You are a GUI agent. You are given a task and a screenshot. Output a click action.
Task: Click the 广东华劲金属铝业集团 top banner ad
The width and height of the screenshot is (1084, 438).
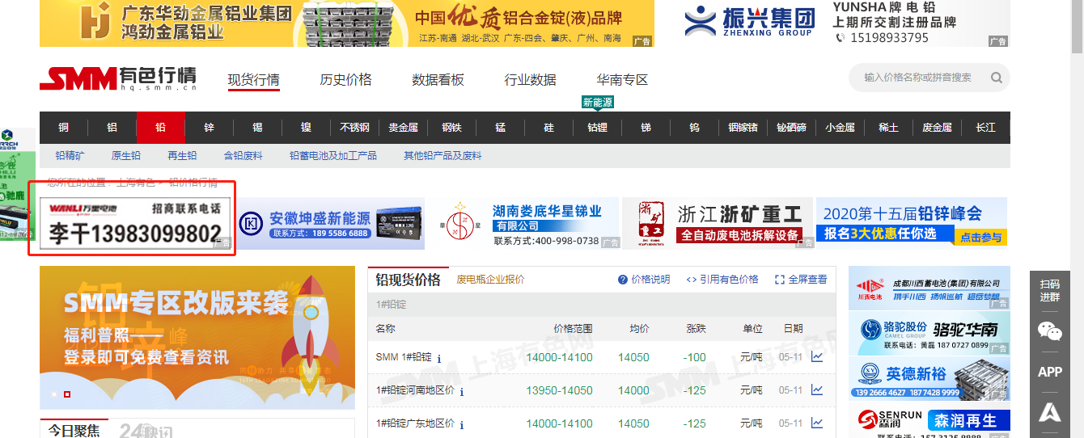(347, 23)
